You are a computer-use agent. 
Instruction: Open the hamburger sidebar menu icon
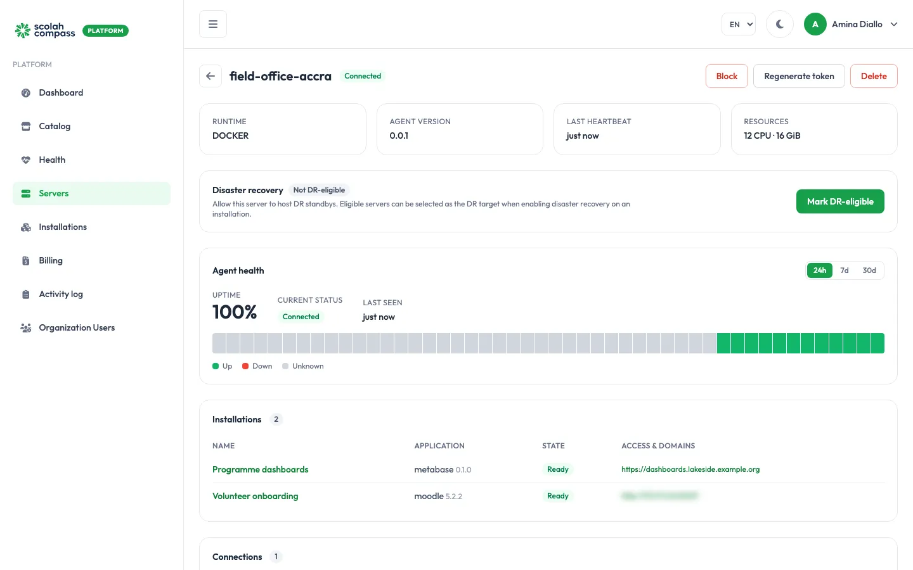tap(213, 24)
